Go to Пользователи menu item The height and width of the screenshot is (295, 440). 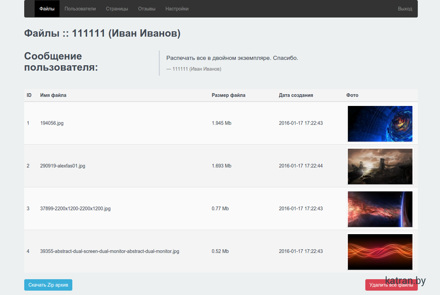[x=80, y=9]
